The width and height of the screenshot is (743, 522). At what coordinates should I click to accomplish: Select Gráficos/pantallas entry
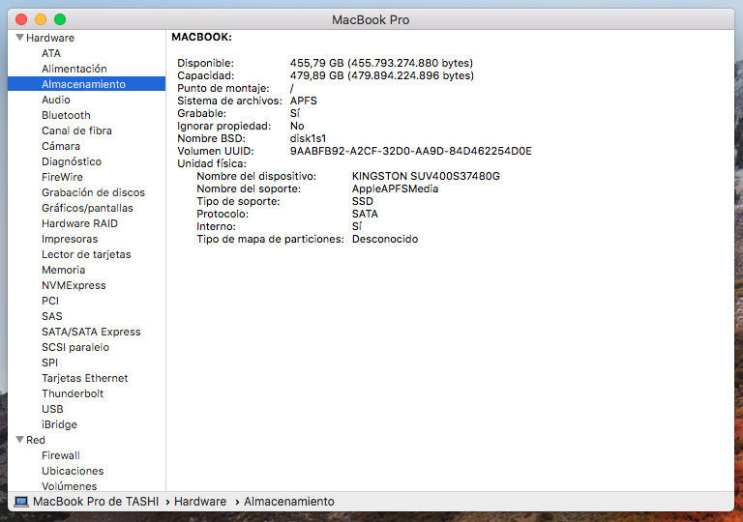tap(87, 208)
